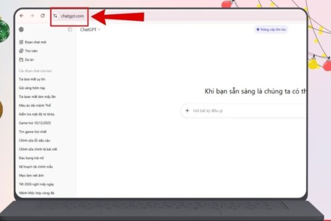The image size is (331, 221).
Task: Click the chatgpt.com address bar
Action: point(72,16)
